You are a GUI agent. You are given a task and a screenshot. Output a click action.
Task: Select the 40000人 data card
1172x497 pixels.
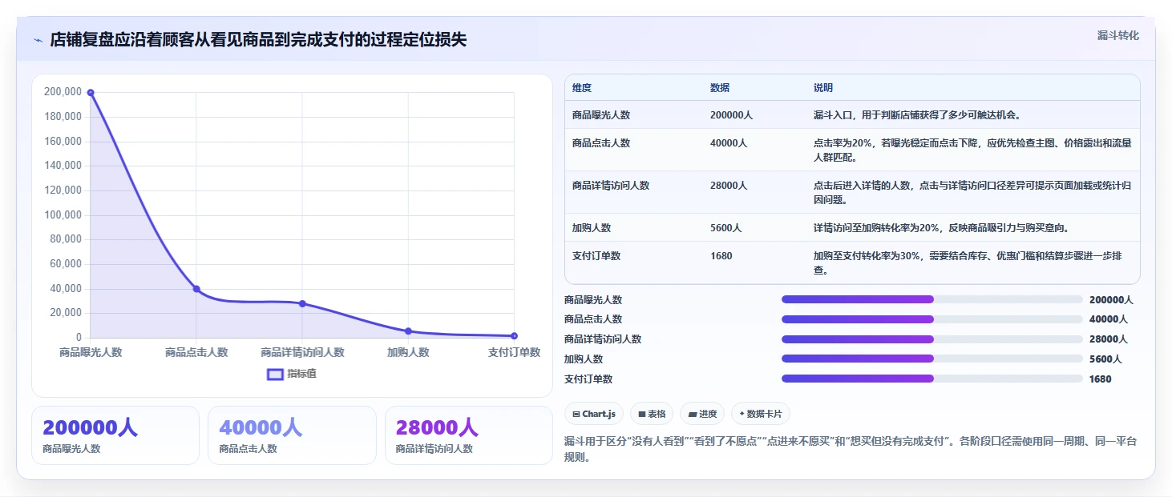(292, 435)
